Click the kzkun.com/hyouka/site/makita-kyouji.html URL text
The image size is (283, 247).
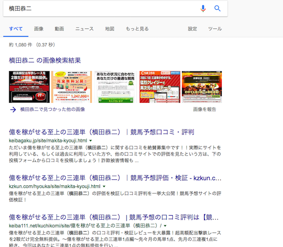click(x=55, y=186)
